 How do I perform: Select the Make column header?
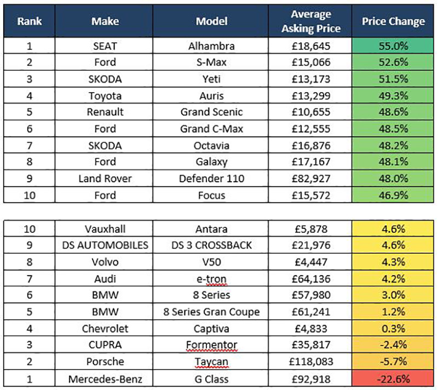tap(105, 22)
